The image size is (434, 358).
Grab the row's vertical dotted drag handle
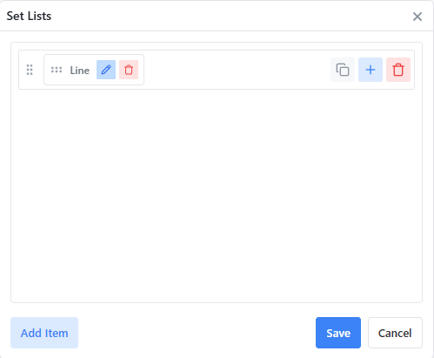[x=30, y=70]
